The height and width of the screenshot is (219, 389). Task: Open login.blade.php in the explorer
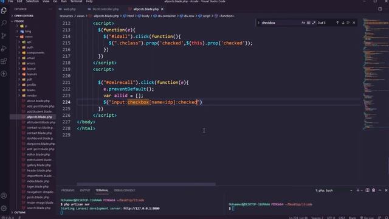click(x=38, y=186)
